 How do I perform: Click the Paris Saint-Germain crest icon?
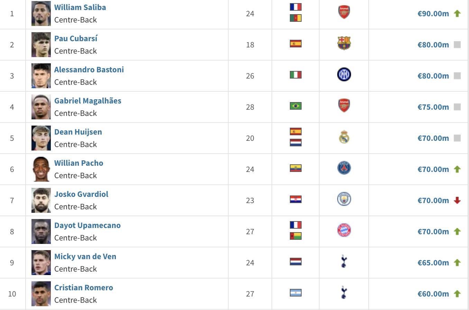click(x=344, y=168)
